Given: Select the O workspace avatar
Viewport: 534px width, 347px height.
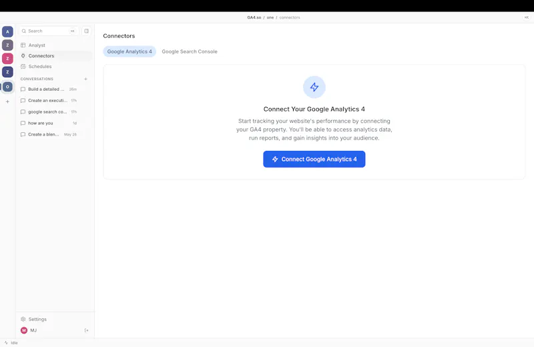Looking at the screenshot, I should (7, 87).
